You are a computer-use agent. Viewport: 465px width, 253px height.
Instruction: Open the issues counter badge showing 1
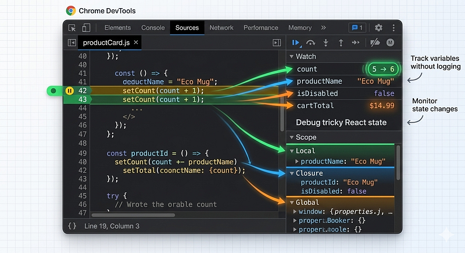[x=357, y=28]
